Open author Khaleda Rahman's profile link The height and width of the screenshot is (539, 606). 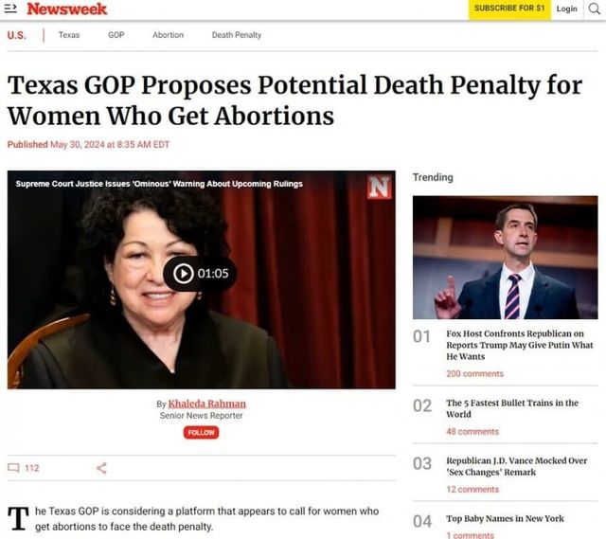tap(207, 404)
